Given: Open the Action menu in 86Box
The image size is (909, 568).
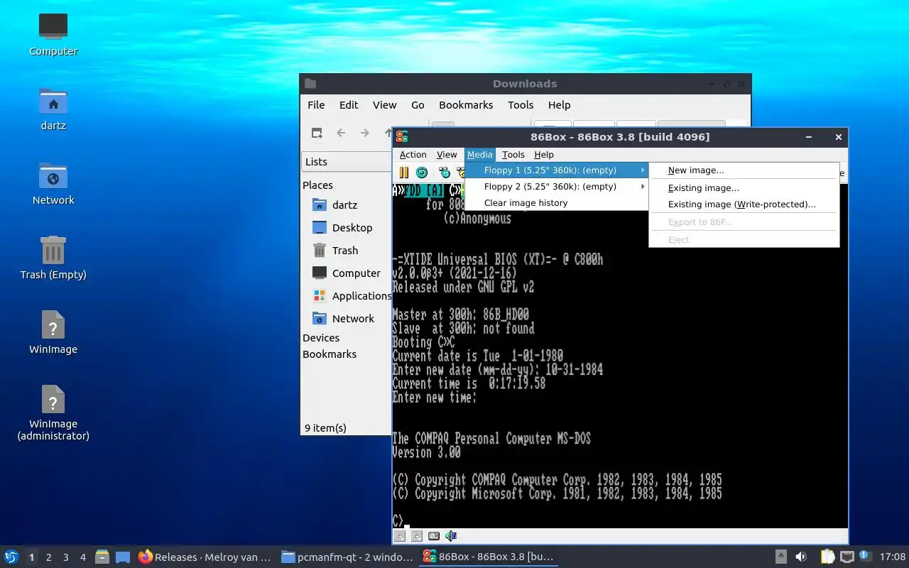Looking at the screenshot, I should click(413, 155).
